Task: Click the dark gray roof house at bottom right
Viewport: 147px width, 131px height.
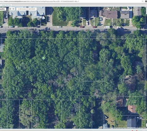Action: pos(132,123)
